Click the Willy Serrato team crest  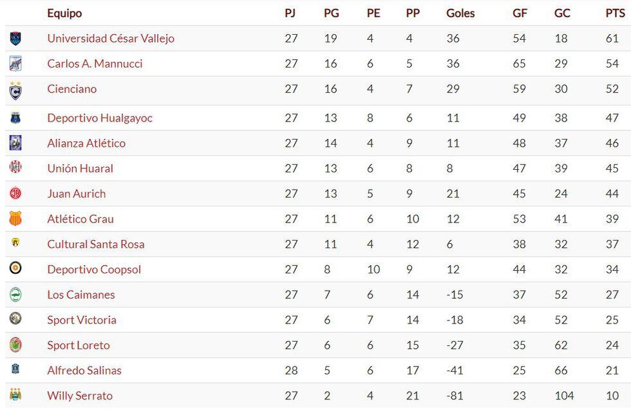15,395
